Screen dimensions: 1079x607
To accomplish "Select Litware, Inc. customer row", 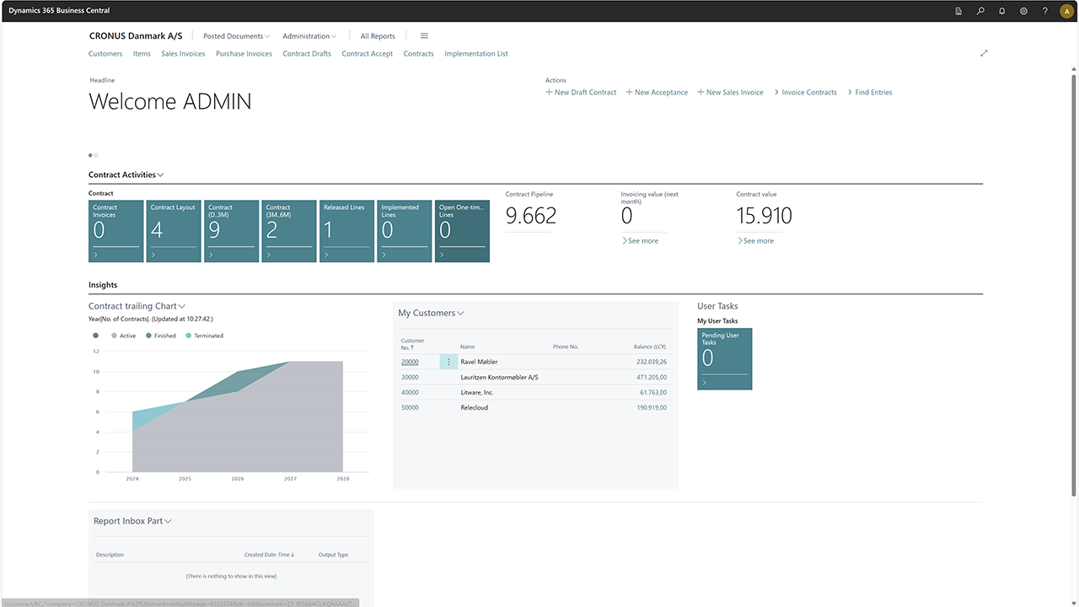I will 536,392.
